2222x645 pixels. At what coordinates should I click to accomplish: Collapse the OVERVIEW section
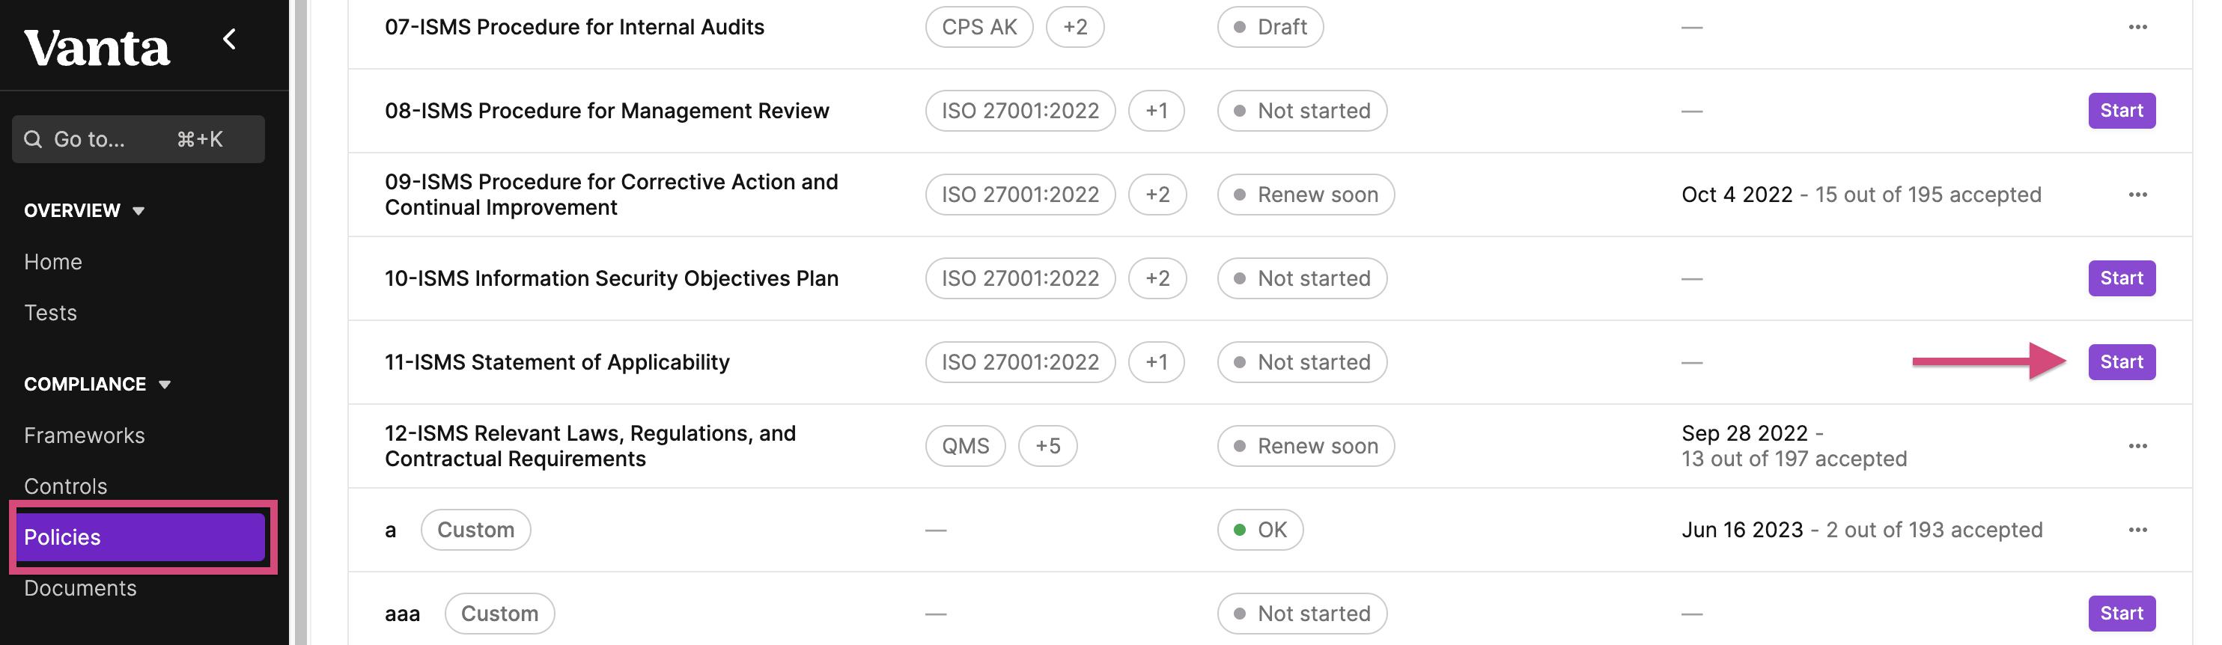84,210
